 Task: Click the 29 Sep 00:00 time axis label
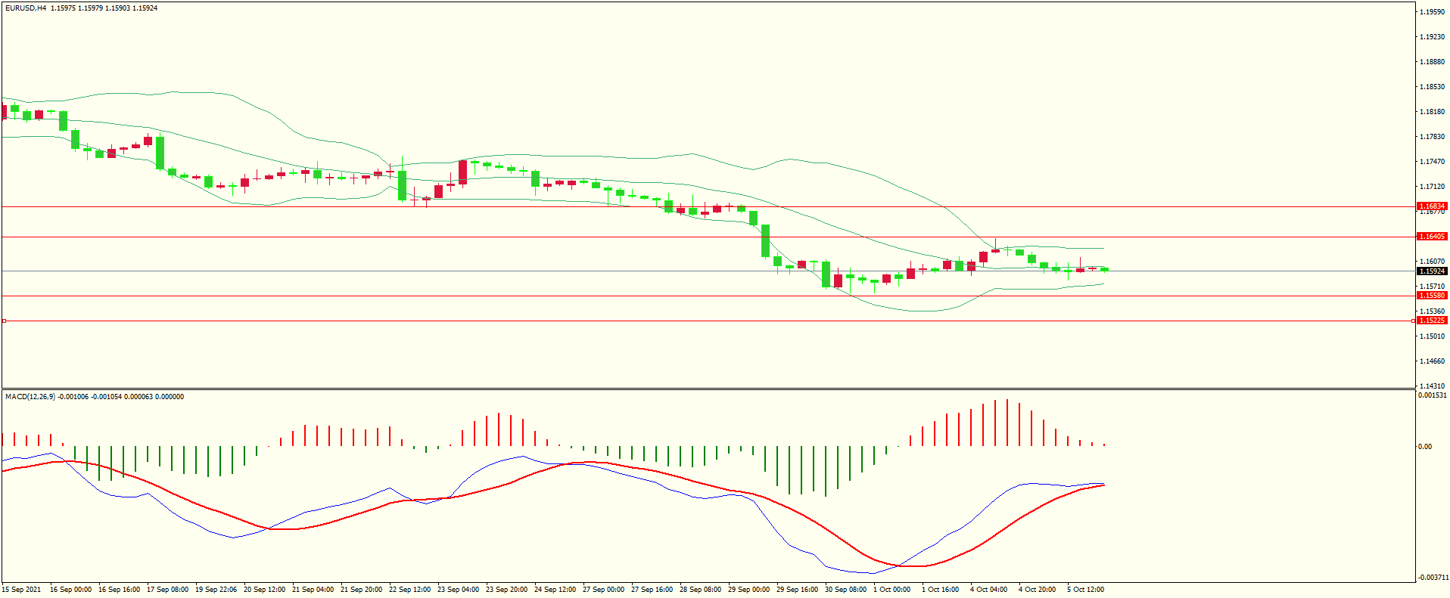pyautogui.click(x=748, y=590)
